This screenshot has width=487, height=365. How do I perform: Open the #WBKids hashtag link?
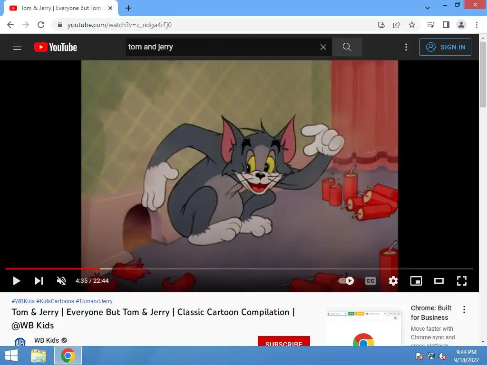click(x=23, y=301)
